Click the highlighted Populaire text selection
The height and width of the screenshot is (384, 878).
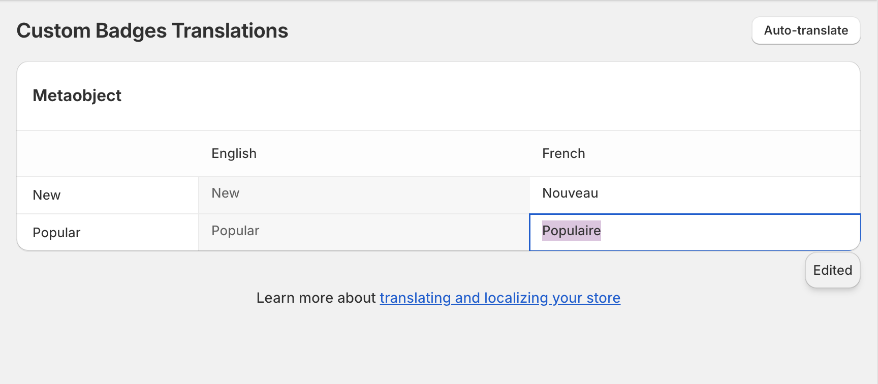(x=571, y=231)
